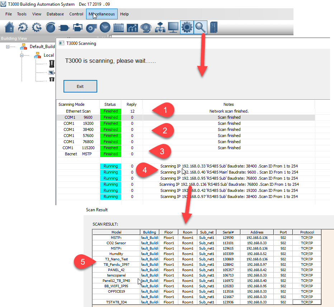Click the calendar schedule toolbar icon
This screenshot has width=334, height=307.
pos(119,28)
